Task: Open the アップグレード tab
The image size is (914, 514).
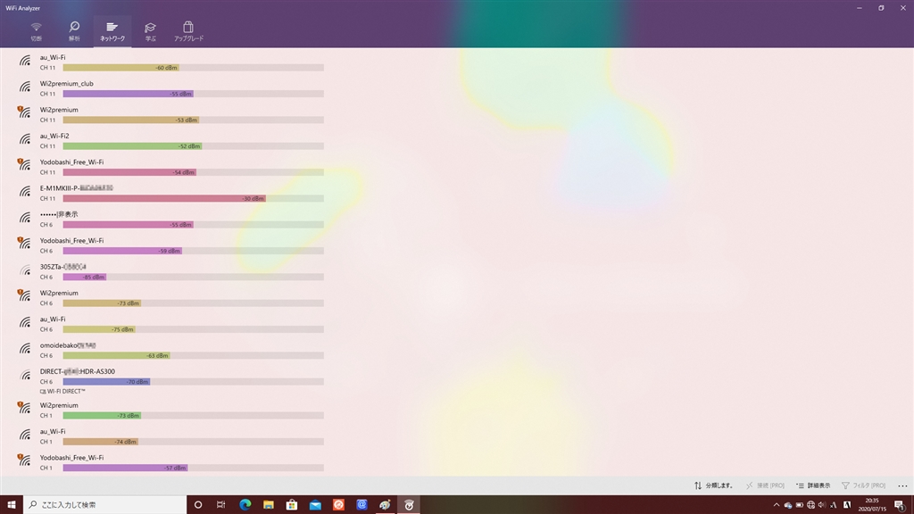Action: click(188, 31)
